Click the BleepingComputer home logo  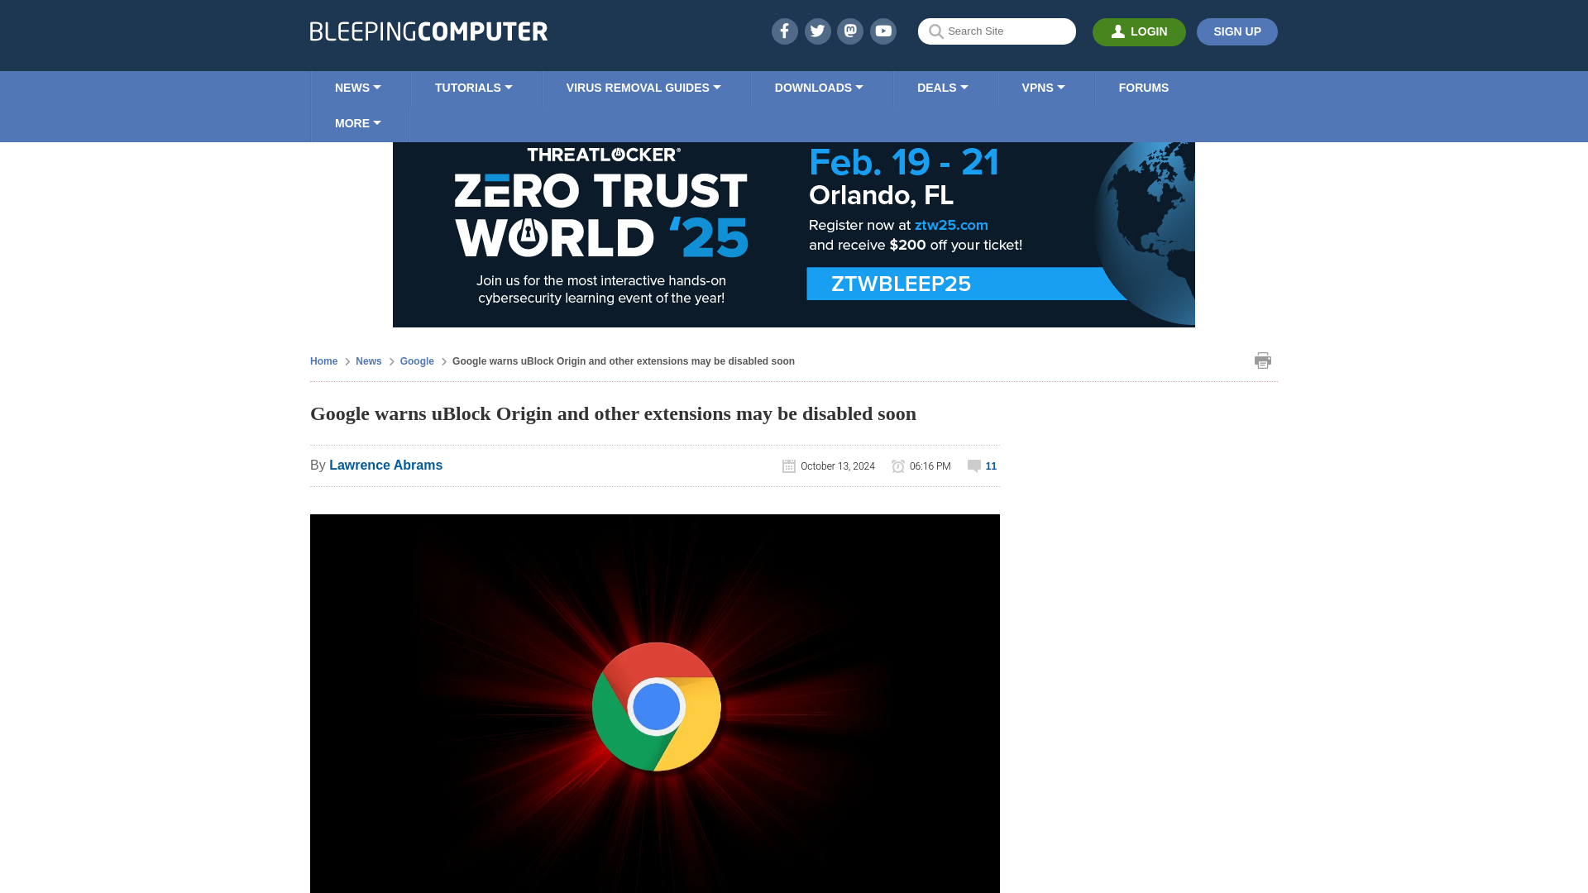tap(428, 31)
